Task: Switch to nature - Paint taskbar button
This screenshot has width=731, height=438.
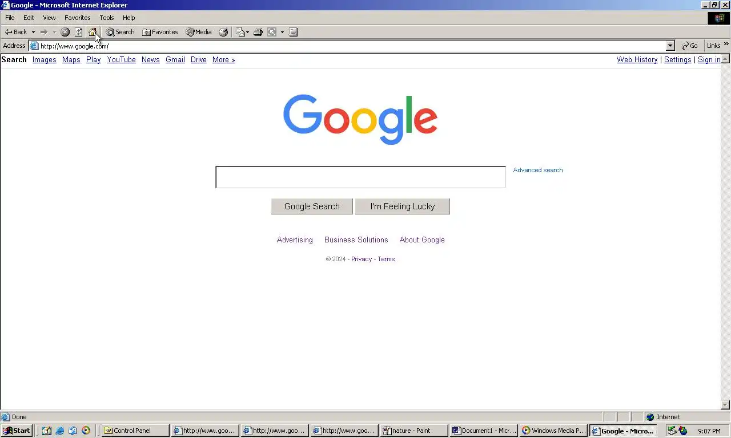Action: pos(415,431)
